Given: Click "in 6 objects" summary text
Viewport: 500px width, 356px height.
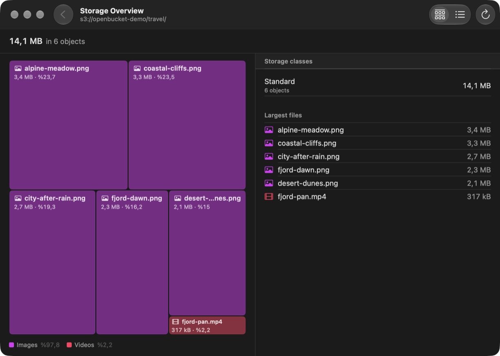Looking at the screenshot, I should 65,41.
